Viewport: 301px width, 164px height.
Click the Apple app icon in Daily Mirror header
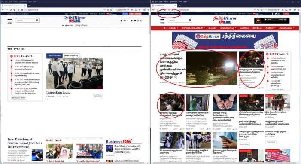pos(121,21)
